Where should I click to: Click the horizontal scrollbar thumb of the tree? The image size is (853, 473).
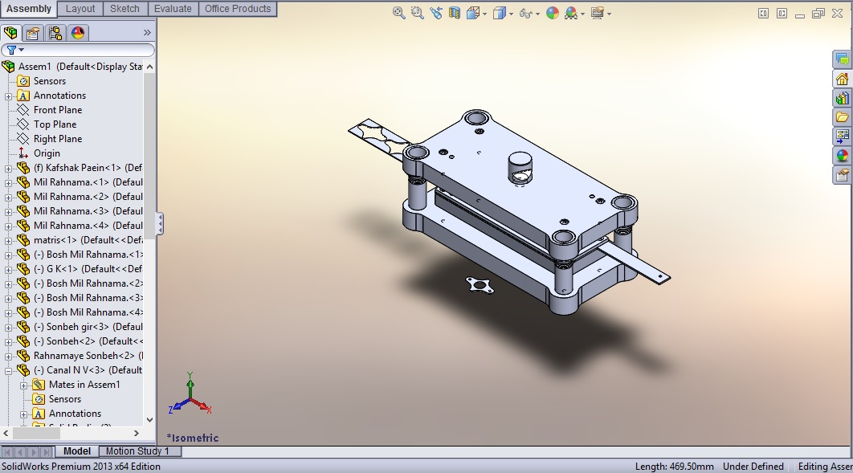pos(36,434)
